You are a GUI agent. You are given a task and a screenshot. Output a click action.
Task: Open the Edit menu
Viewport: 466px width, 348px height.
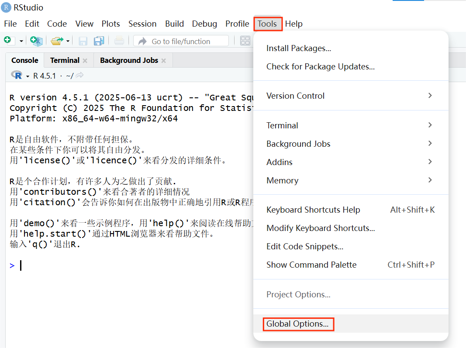click(32, 24)
